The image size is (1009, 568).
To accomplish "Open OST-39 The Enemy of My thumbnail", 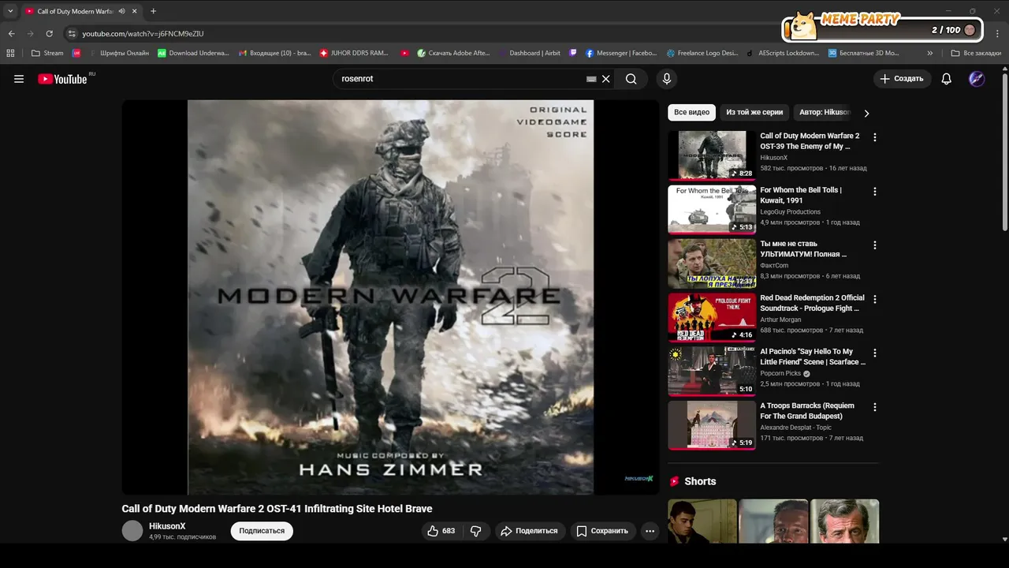I will 712,155.
